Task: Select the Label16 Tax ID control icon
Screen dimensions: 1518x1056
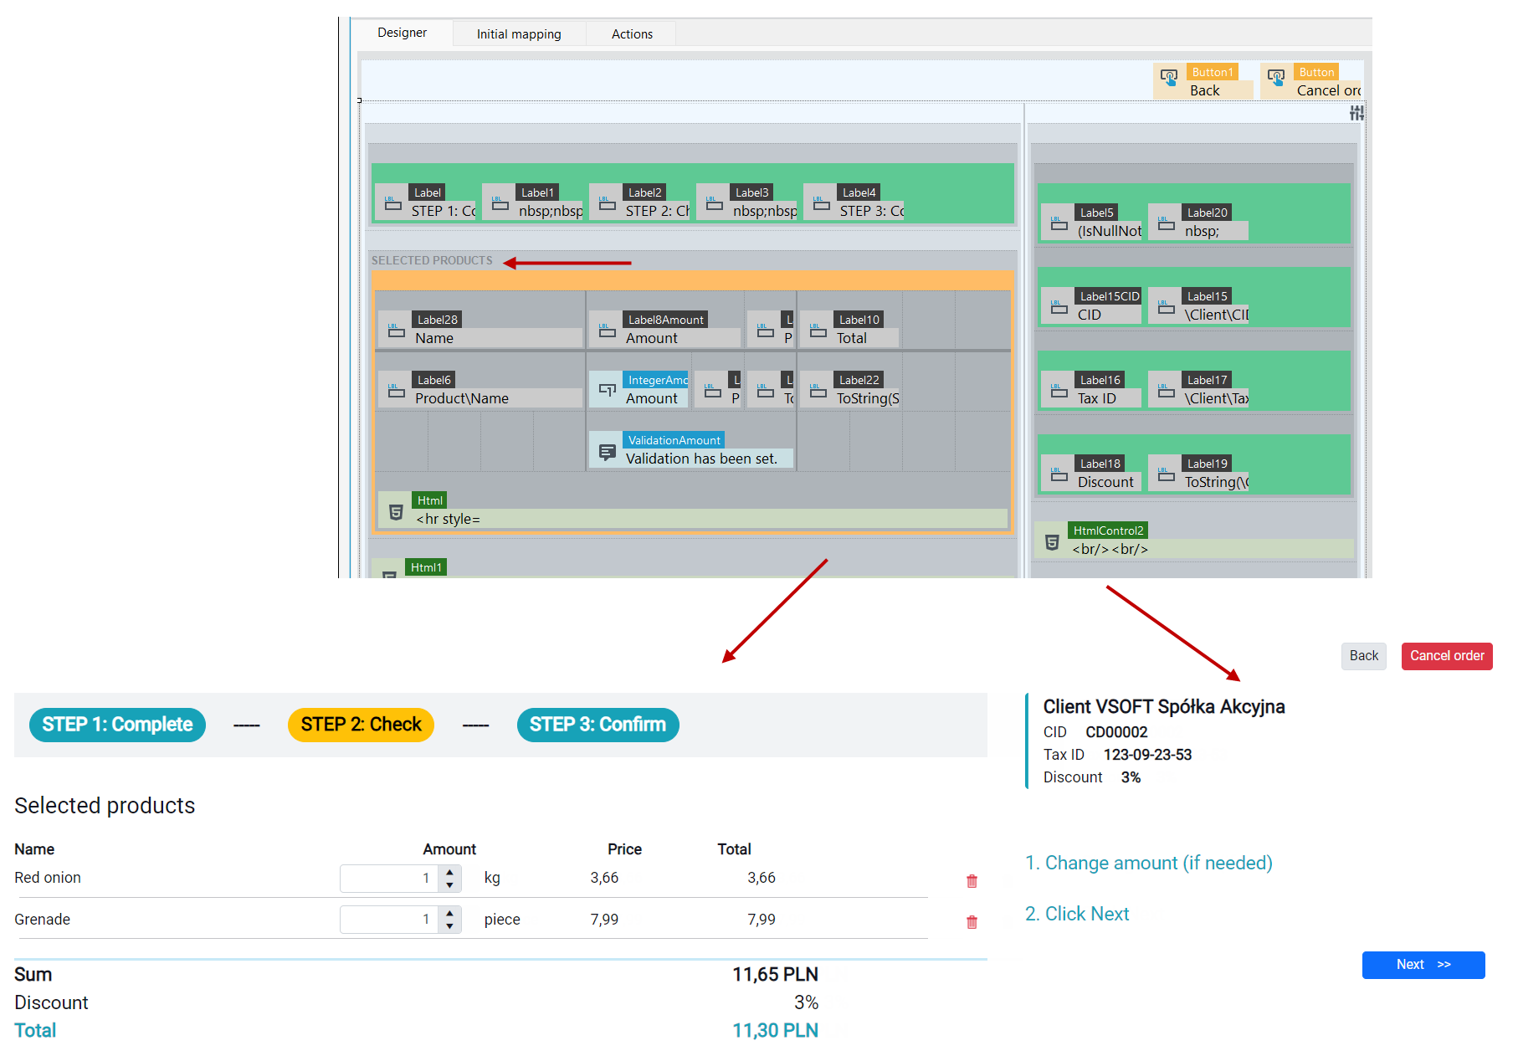Action: tap(1059, 391)
